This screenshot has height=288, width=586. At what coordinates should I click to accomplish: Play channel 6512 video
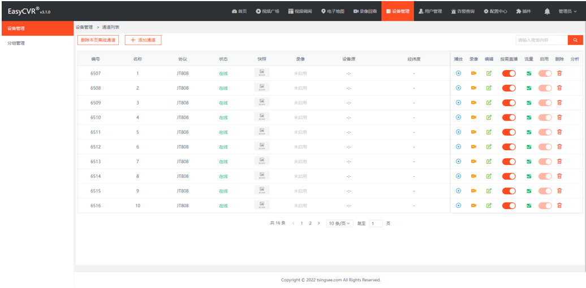pos(458,147)
